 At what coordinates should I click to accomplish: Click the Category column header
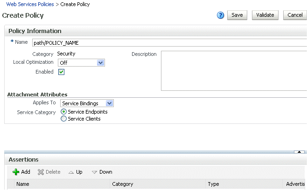click(x=158, y=184)
